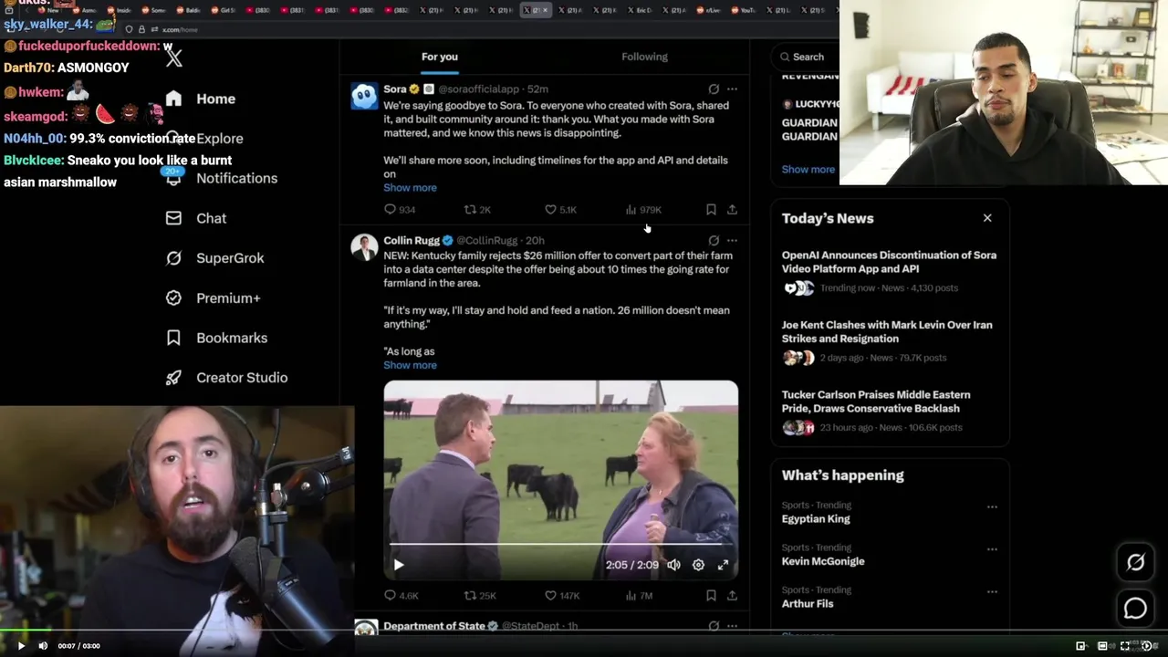The width and height of the screenshot is (1168, 657).
Task: Click the Creator Studio rocket icon
Action: [173, 378]
